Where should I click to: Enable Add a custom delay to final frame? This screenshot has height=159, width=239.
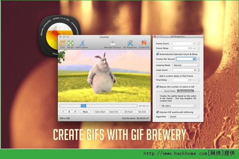click(157, 76)
